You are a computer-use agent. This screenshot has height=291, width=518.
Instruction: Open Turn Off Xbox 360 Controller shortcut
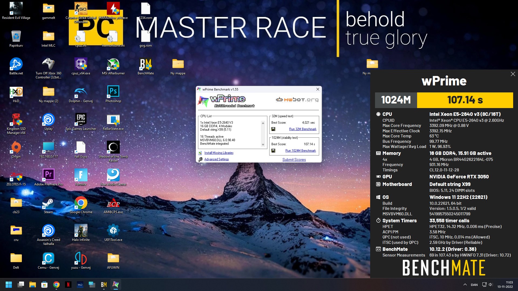click(x=49, y=68)
